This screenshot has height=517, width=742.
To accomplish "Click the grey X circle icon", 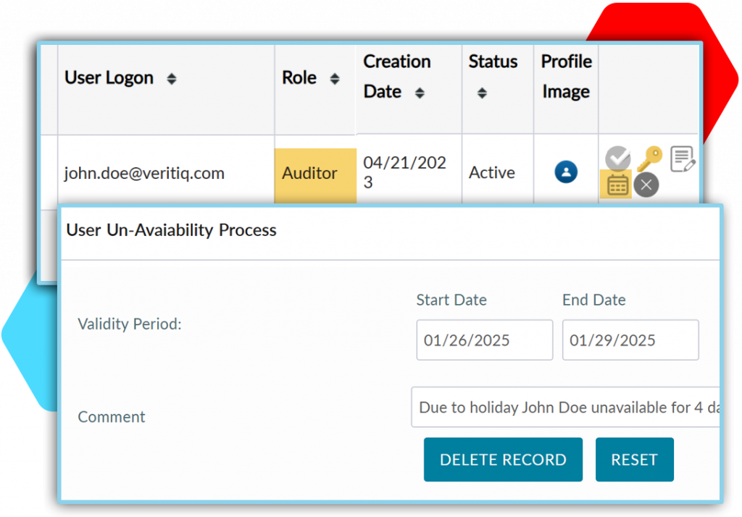I will pyautogui.click(x=646, y=185).
